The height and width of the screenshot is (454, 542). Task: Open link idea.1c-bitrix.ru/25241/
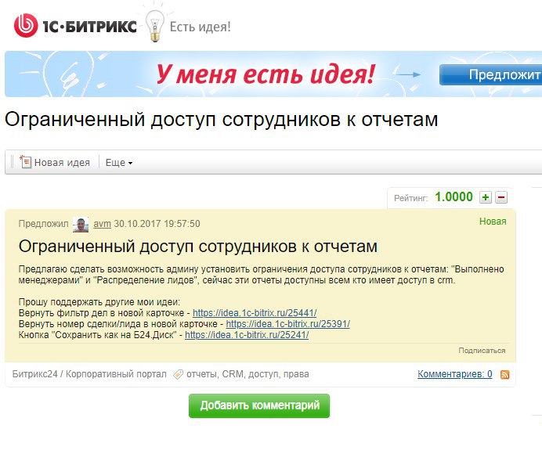point(247,335)
